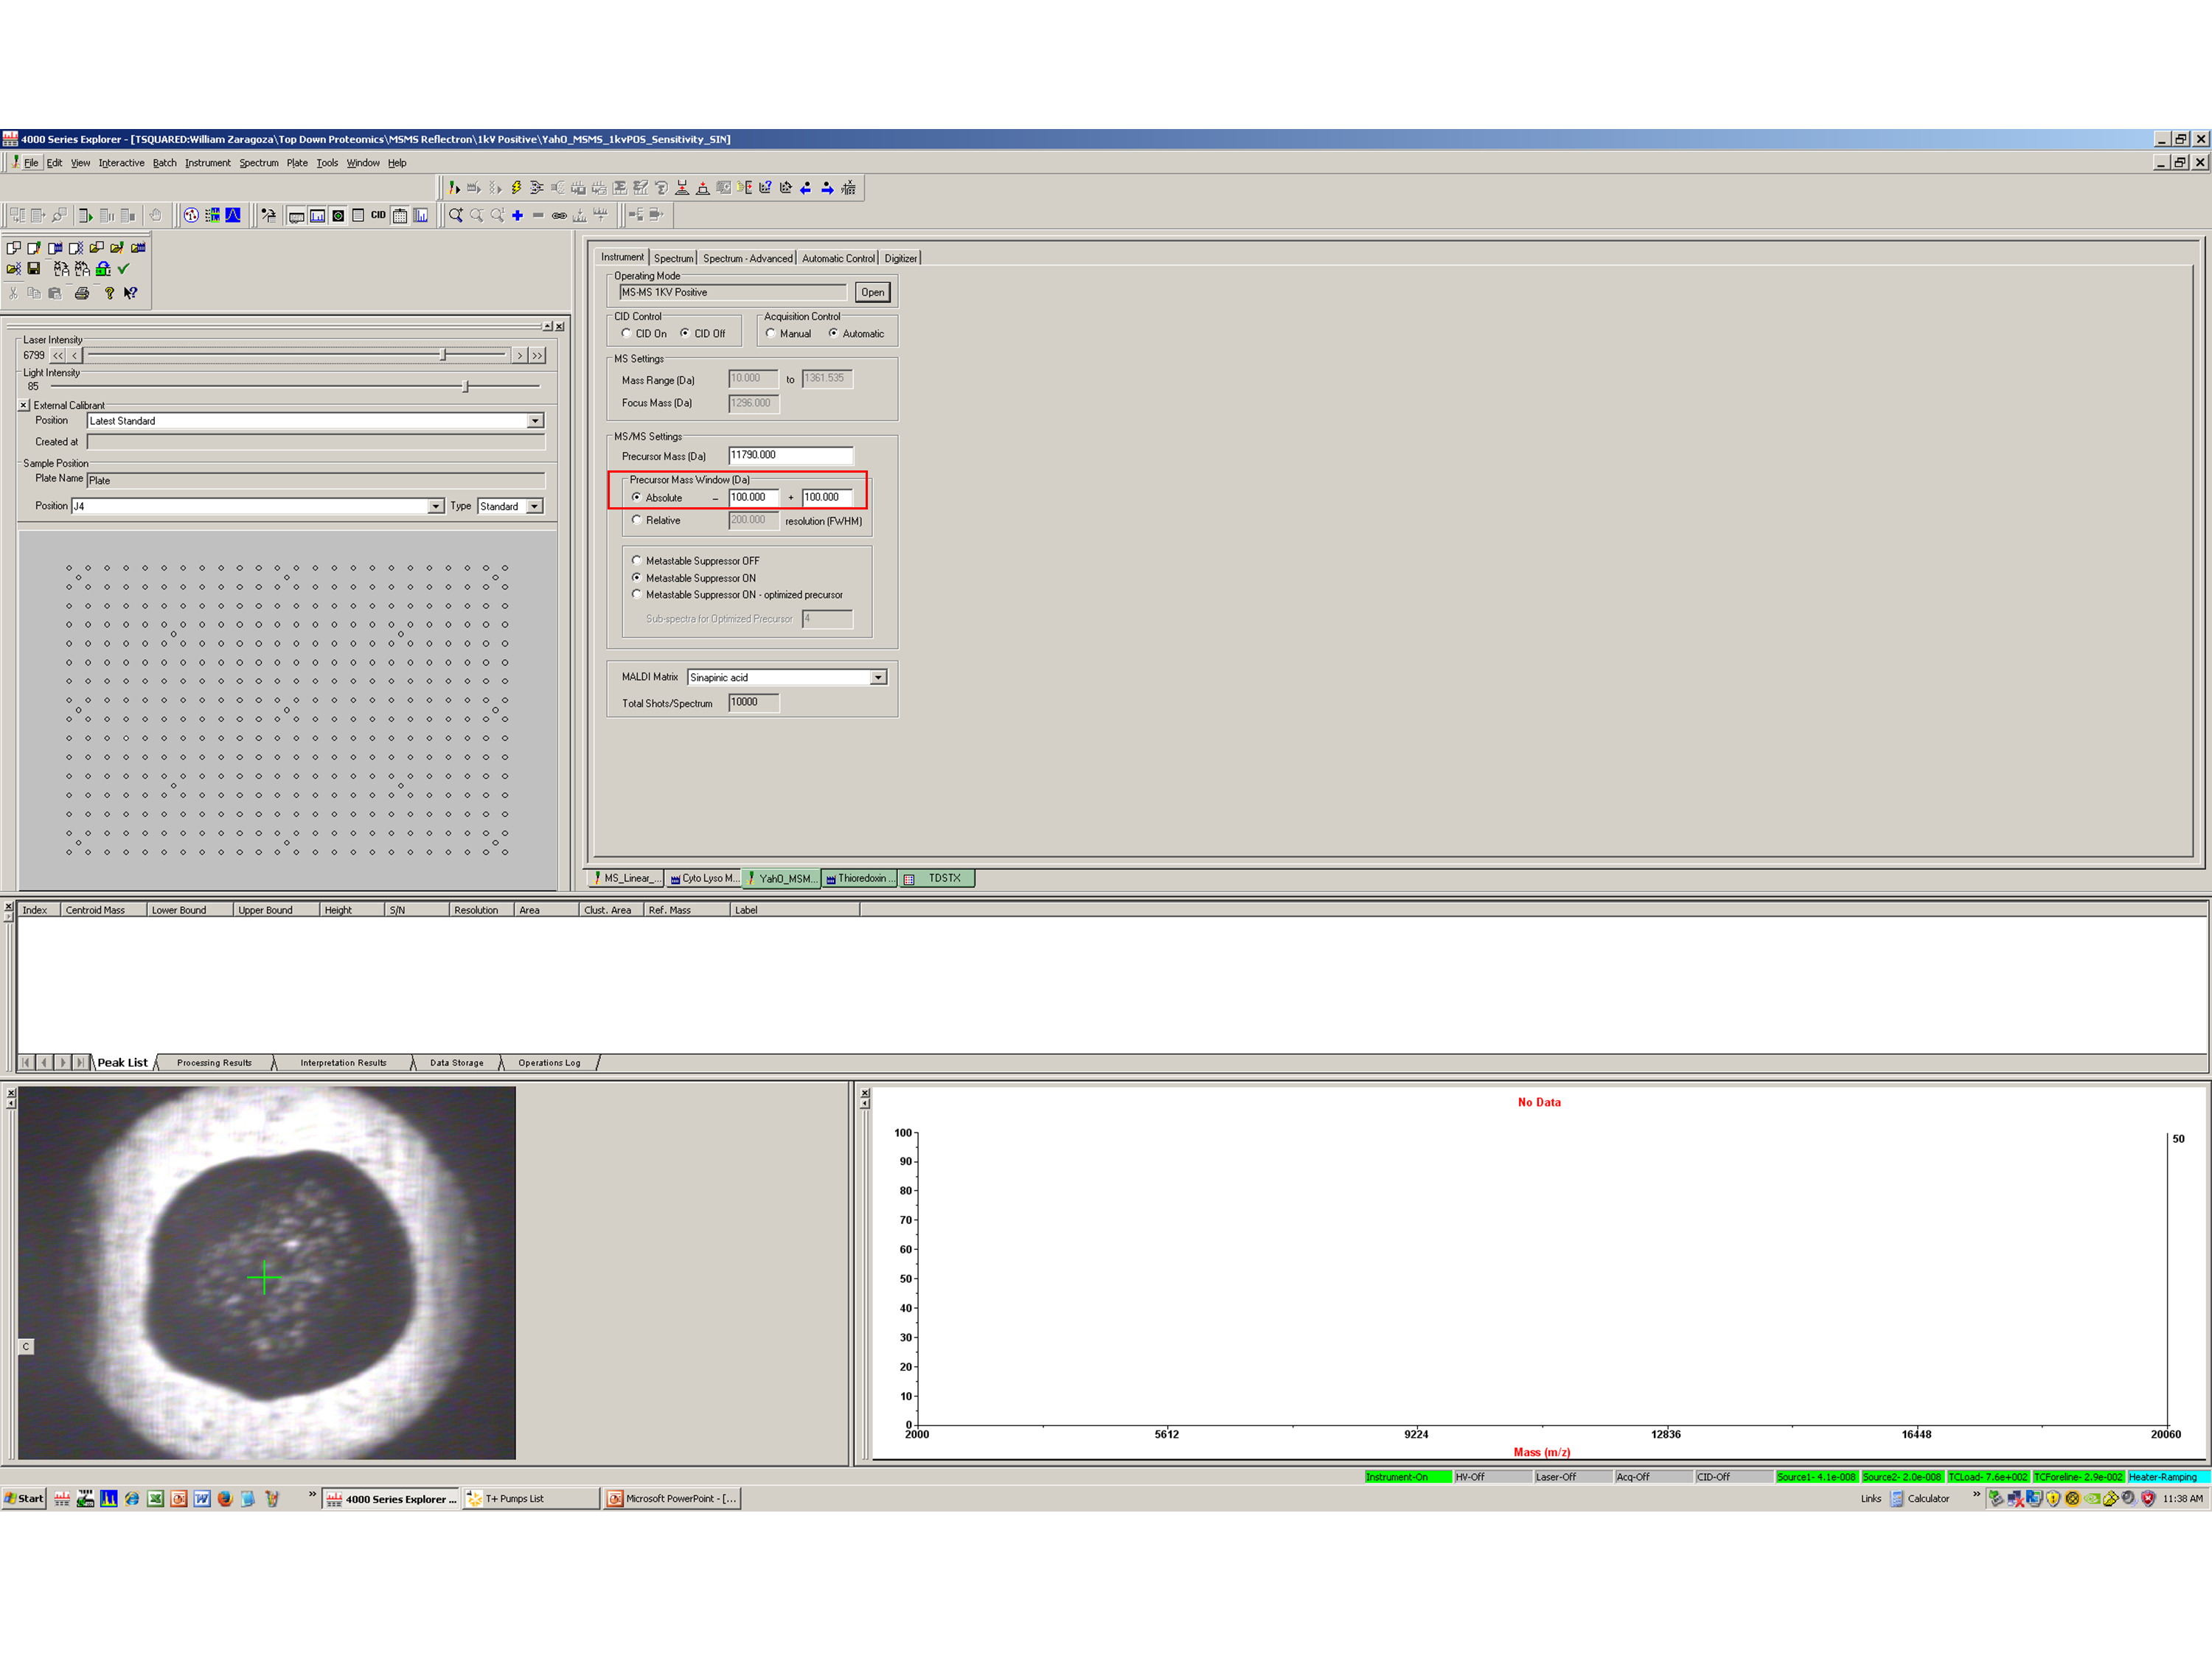
Task: Expand the External Calibrant Position dropdown
Action: 535,421
